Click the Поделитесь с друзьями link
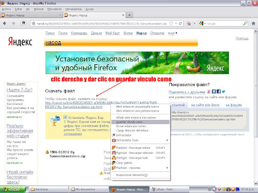The width and height of the screenshot is (258, 193). [187, 92]
